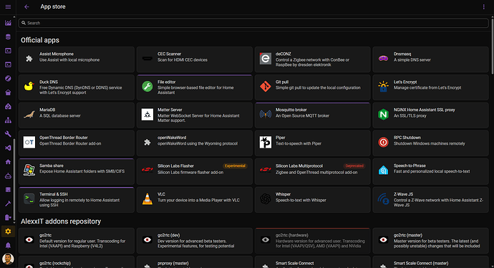Screen dimensions: 494x268
Task: Click the Samba share Windows icon
Action: [29, 171]
